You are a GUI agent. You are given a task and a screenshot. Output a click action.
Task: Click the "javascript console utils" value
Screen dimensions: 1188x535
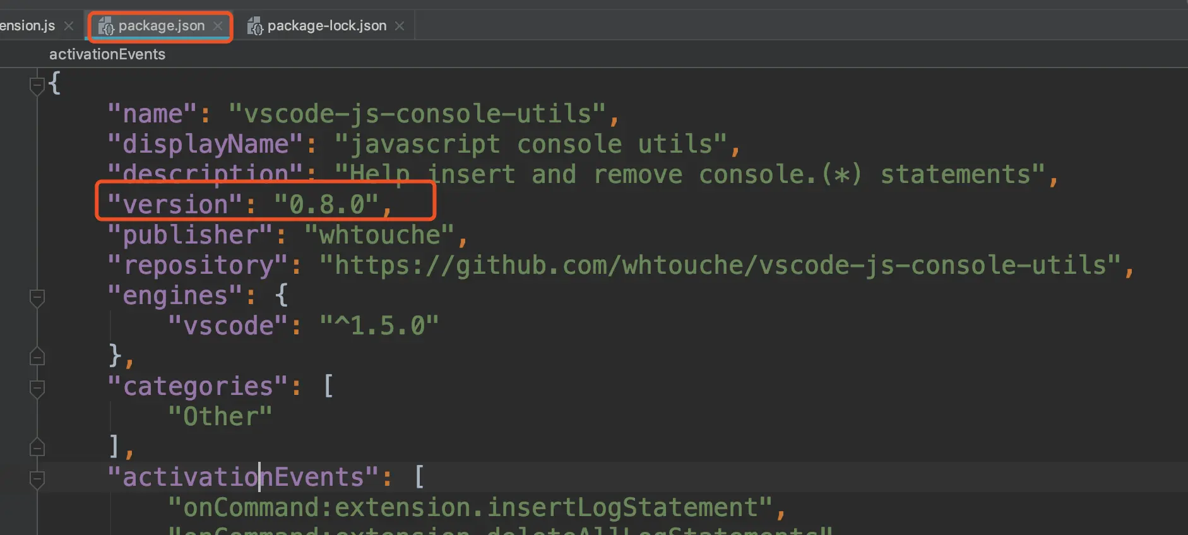pos(532,144)
